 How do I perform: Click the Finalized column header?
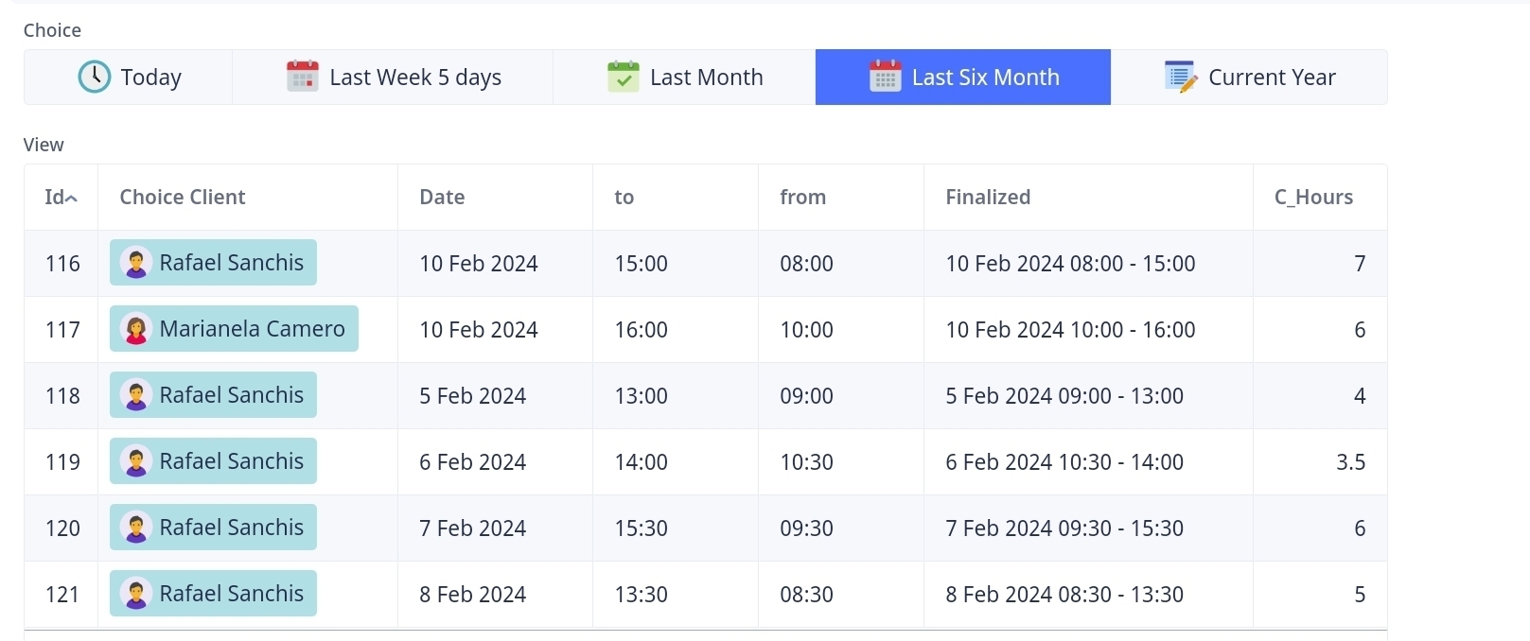click(x=988, y=198)
